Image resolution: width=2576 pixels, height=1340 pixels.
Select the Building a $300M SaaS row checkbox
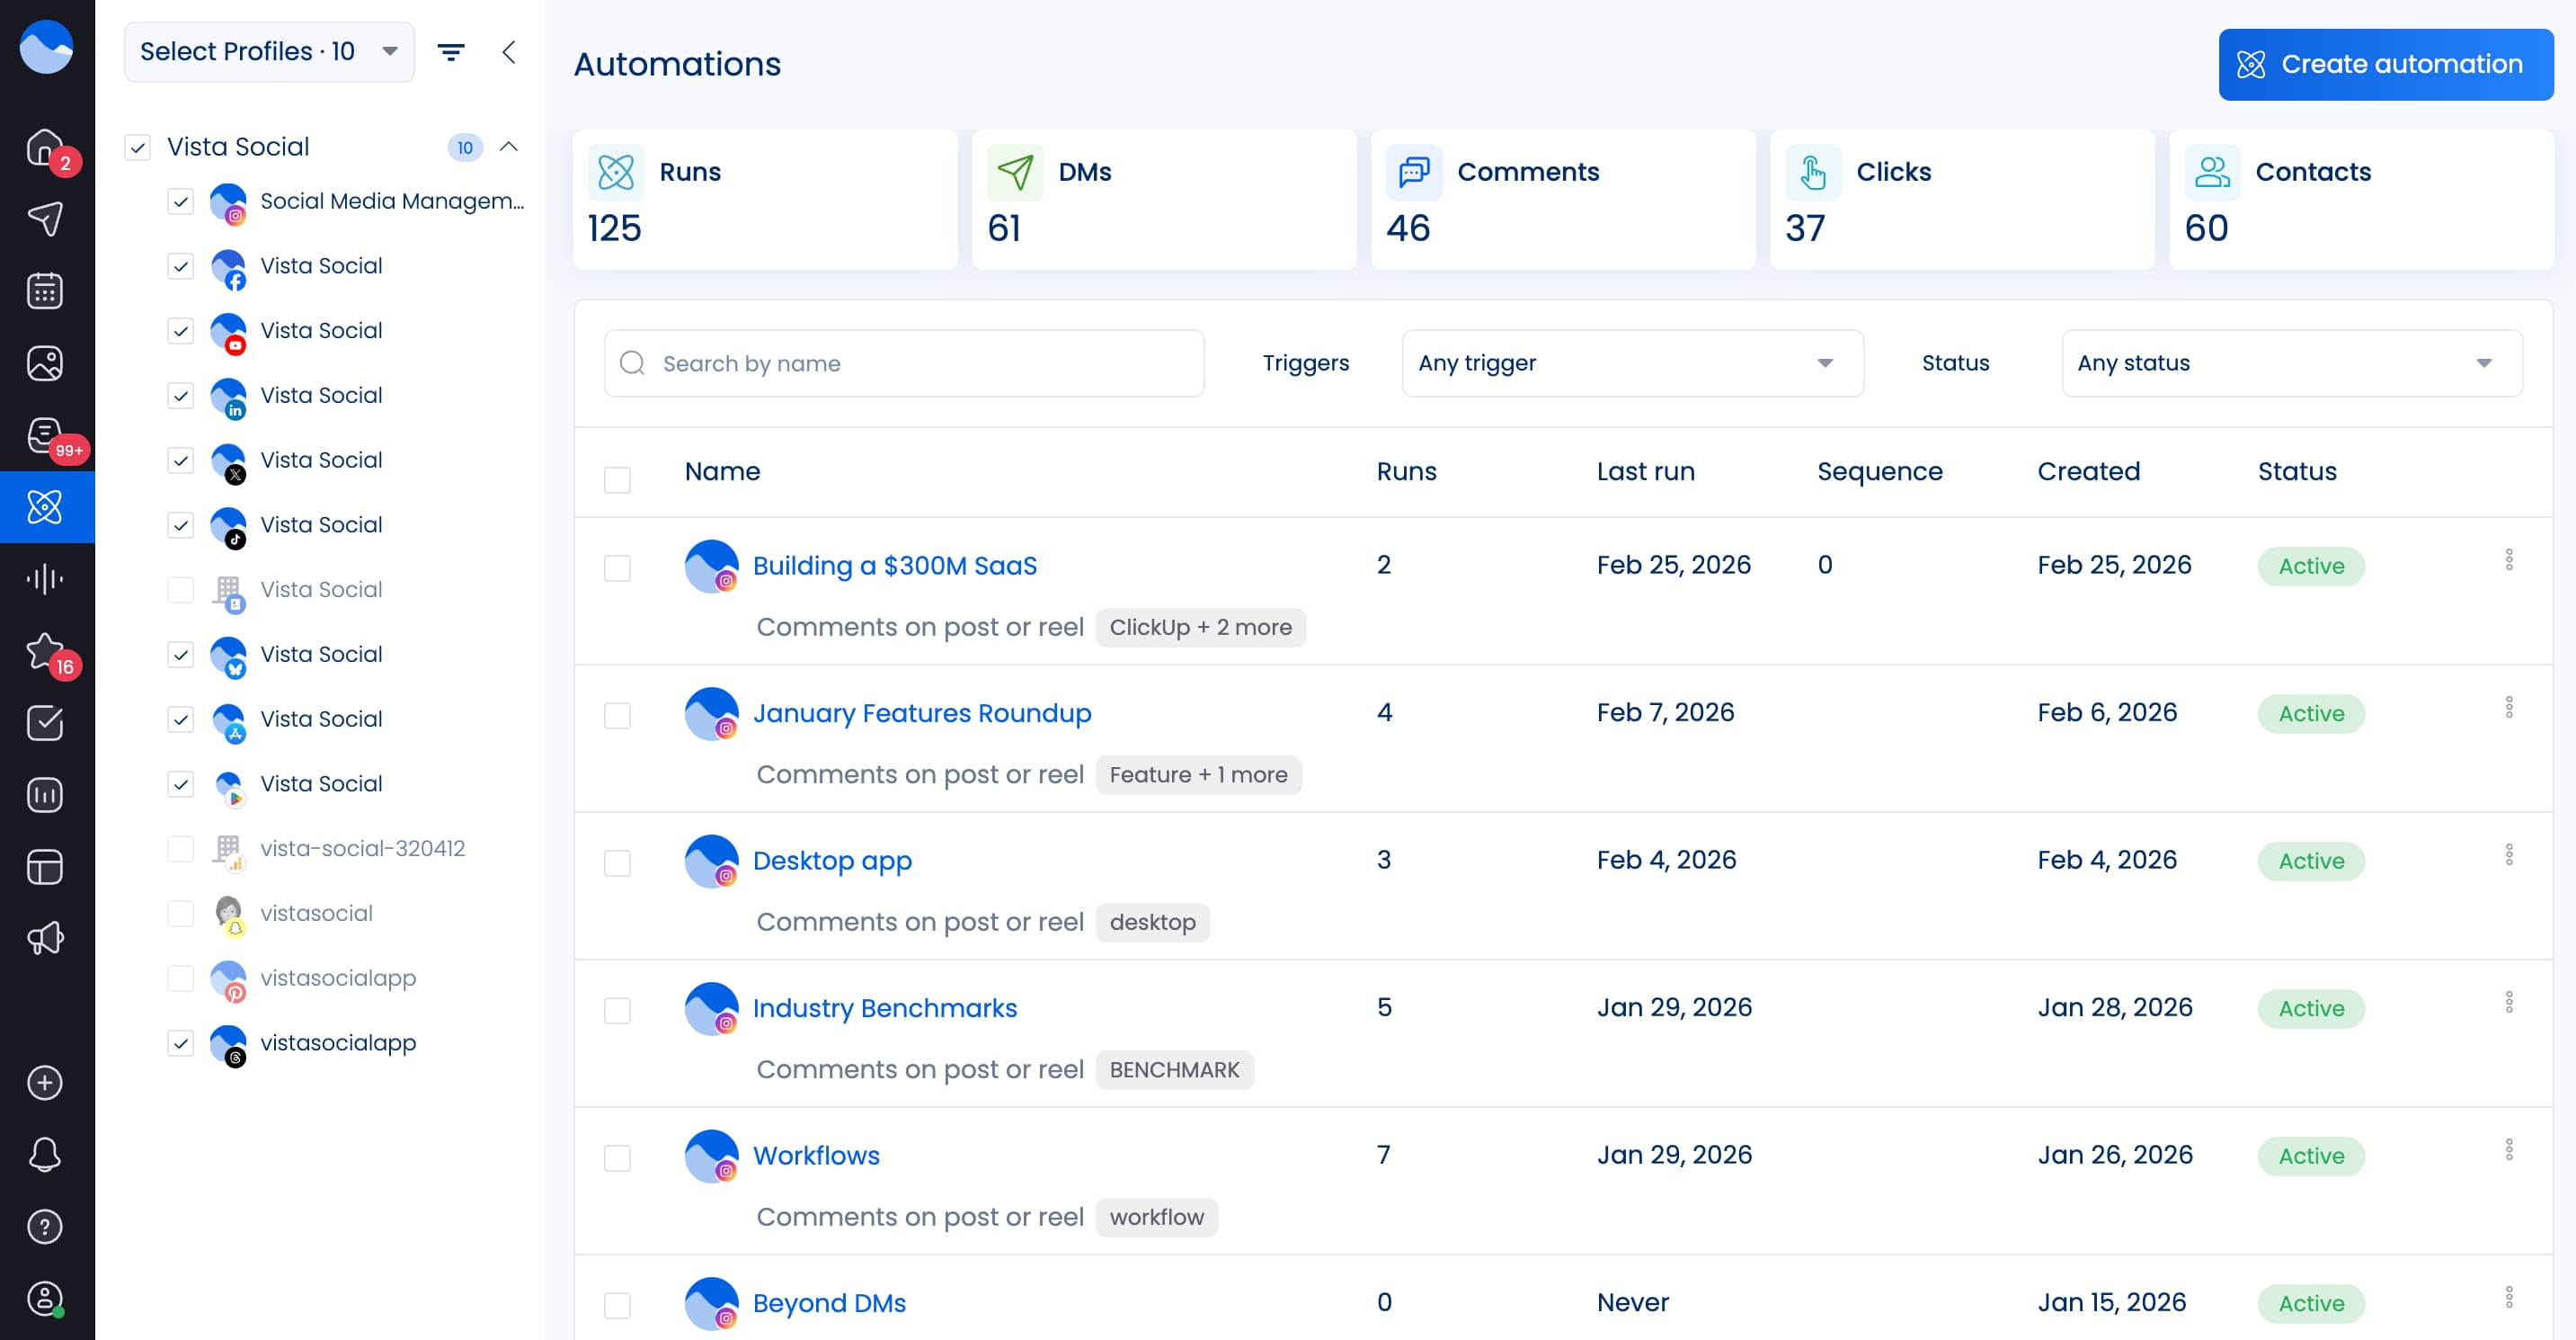[617, 566]
